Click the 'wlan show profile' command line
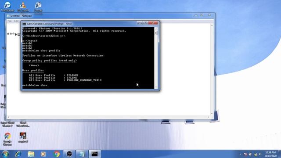 coord(41,51)
